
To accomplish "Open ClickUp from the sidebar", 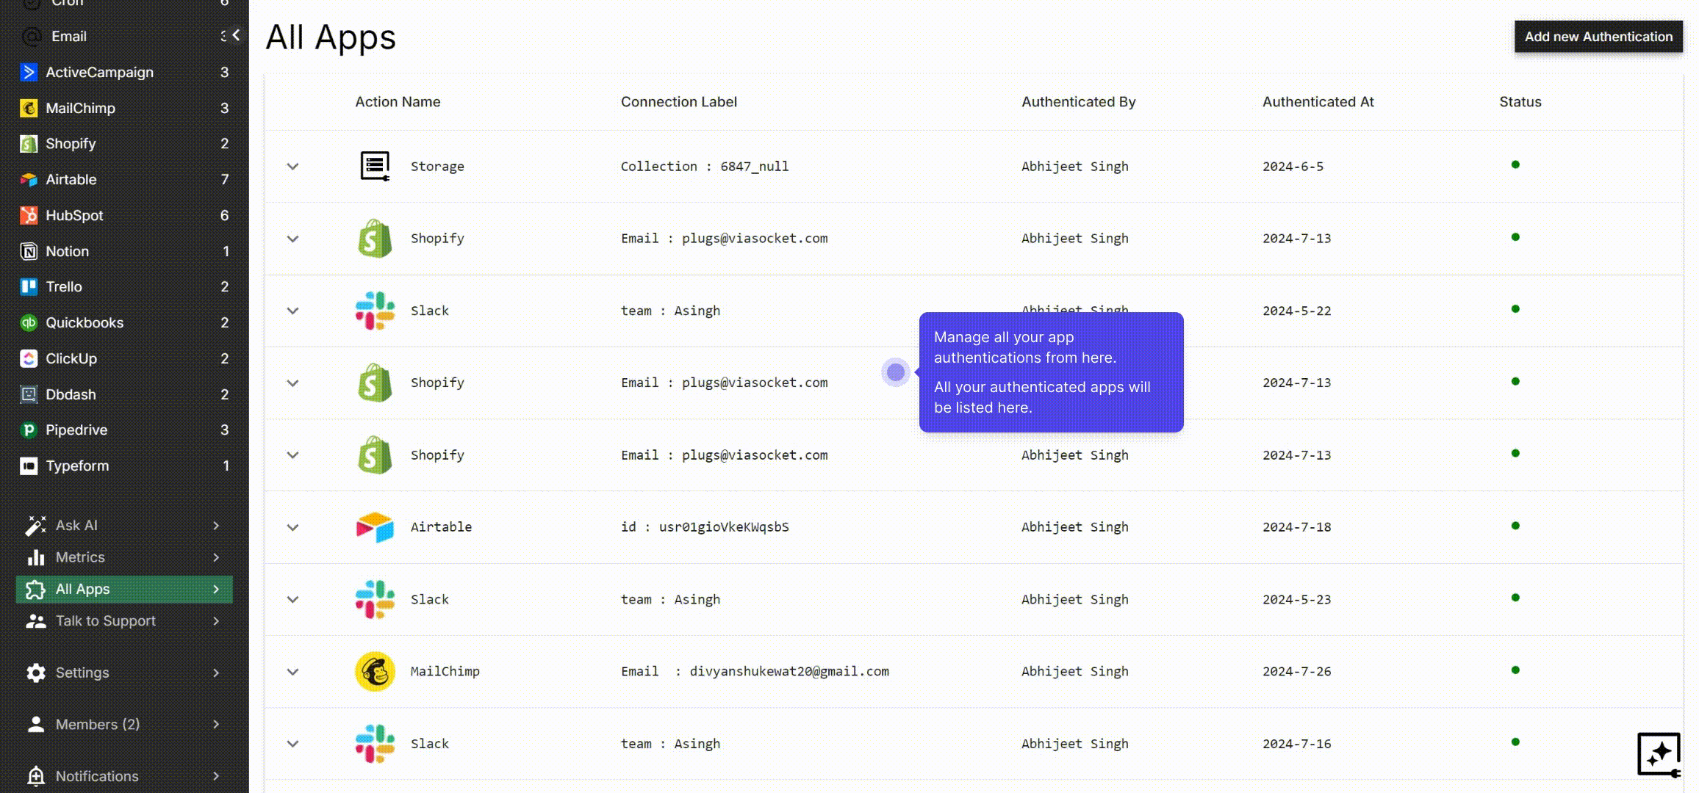I will [123, 358].
